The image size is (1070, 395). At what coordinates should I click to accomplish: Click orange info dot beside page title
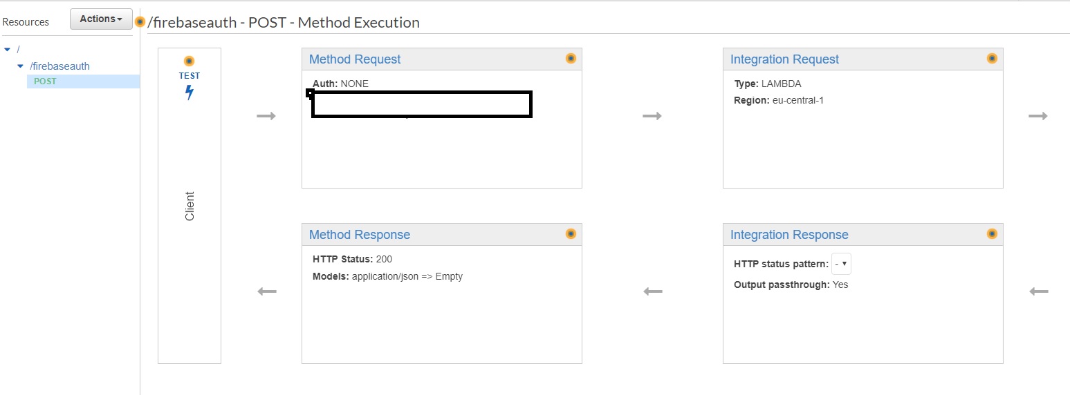coord(140,22)
